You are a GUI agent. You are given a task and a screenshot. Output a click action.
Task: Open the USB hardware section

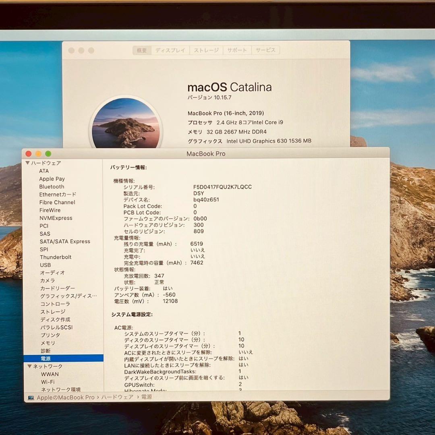tap(45, 265)
